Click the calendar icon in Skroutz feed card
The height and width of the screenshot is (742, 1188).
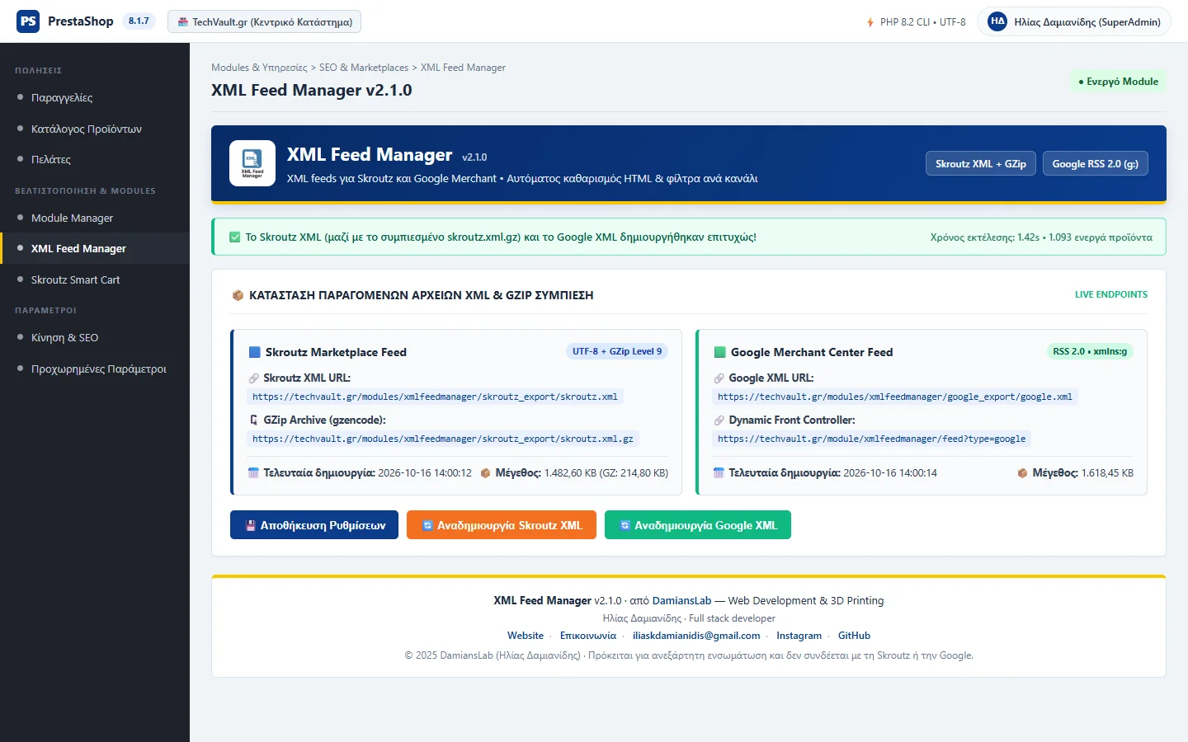tap(254, 473)
